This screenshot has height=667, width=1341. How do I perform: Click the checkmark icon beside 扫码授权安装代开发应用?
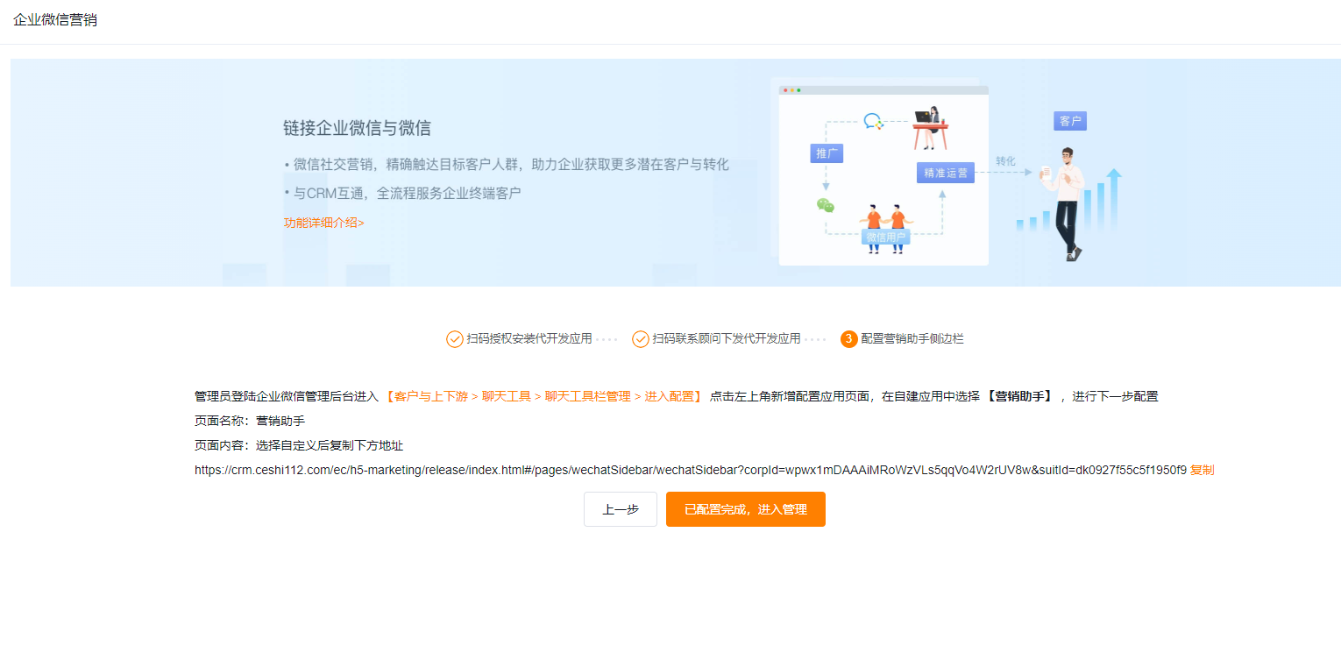(455, 339)
